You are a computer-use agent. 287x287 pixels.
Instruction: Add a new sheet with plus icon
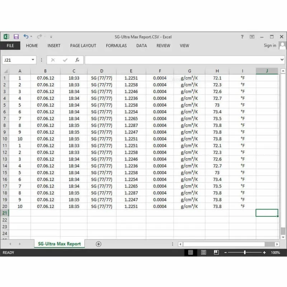pyautogui.click(x=98, y=244)
